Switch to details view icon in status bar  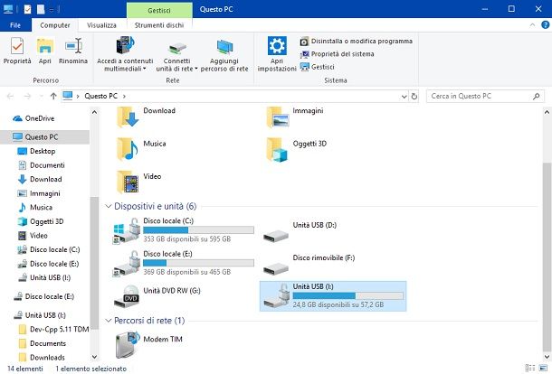tap(529, 368)
